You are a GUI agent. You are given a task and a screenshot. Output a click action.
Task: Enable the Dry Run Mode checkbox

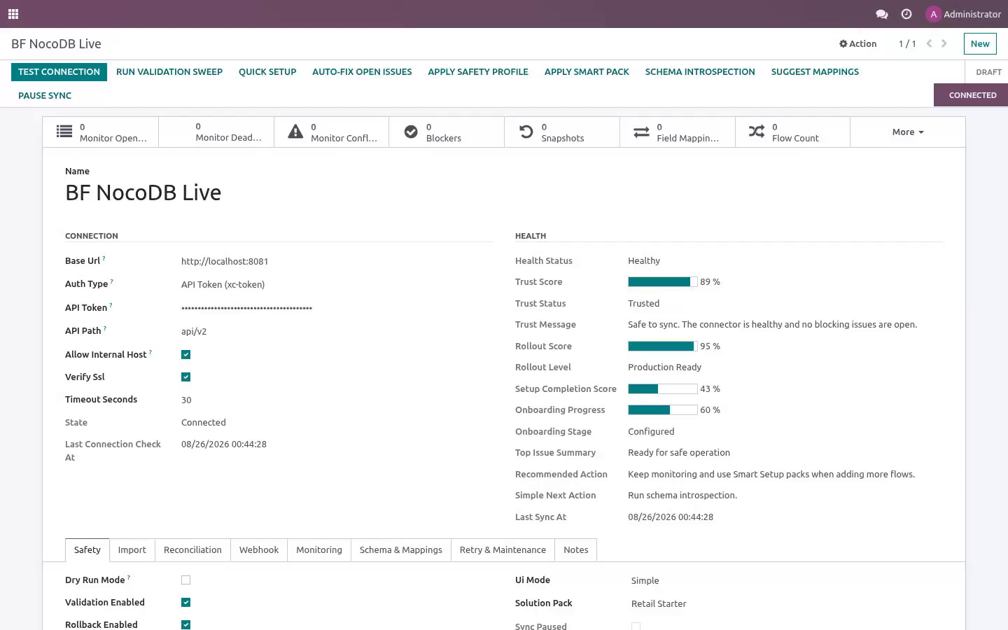[185, 580]
